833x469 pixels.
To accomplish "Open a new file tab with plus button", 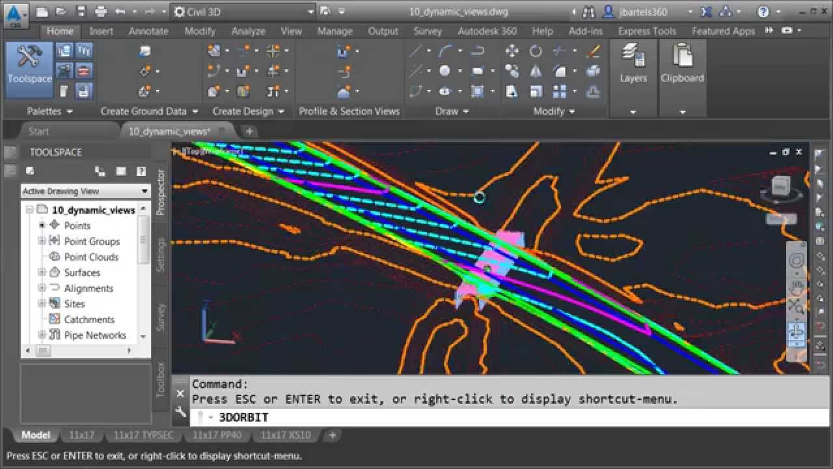I will pos(249,131).
